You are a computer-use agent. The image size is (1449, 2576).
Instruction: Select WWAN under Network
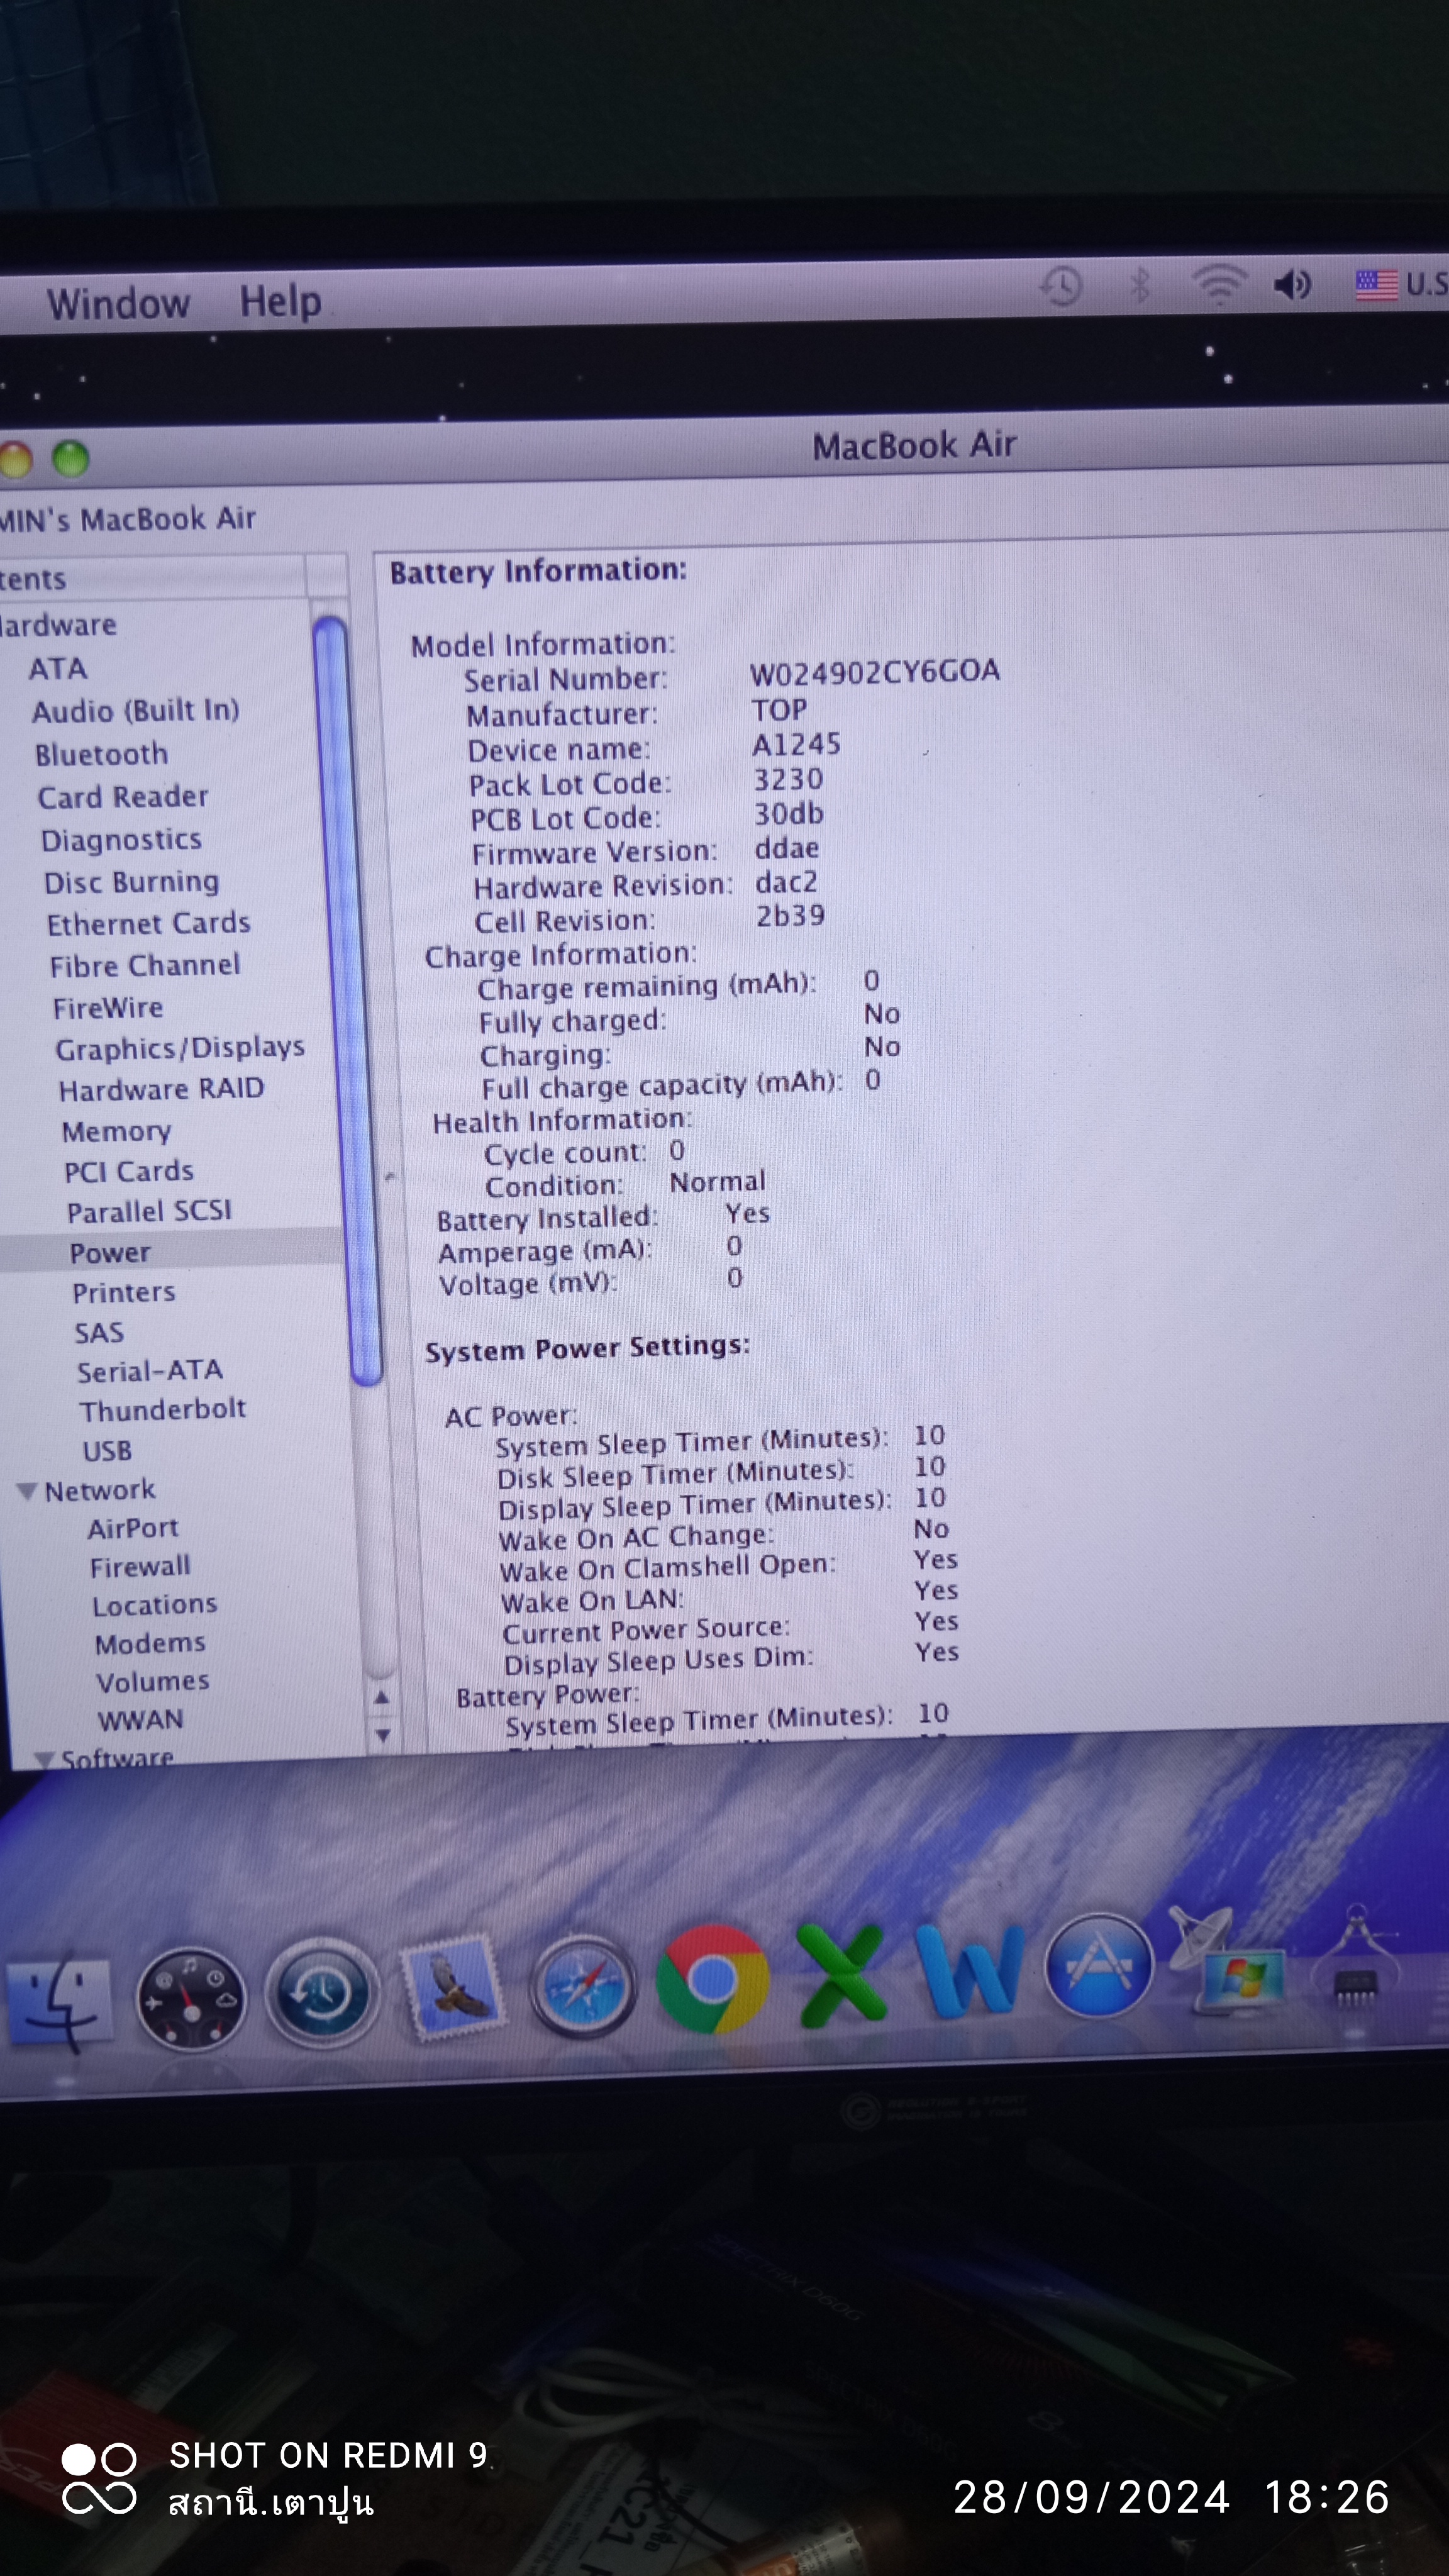(x=141, y=1719)
